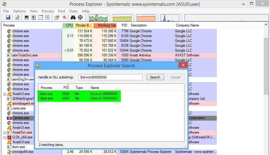
Task: Open the Help menu
Action: pos(86,11)
